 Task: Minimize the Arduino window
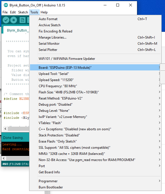(x=105, y=5)
